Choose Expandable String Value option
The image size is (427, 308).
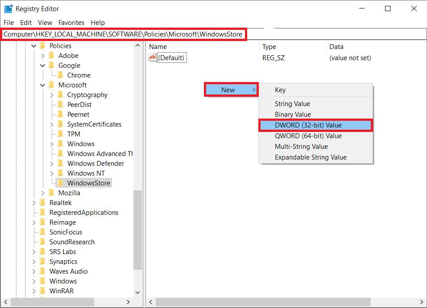316,157
